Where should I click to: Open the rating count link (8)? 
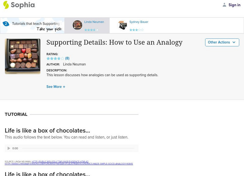[x=67, y=58]
